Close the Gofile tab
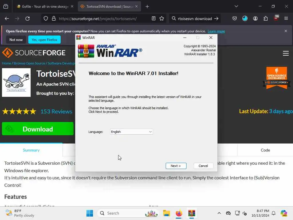The width and height of the screenshot is (293, 220). [x=72, y=7]
